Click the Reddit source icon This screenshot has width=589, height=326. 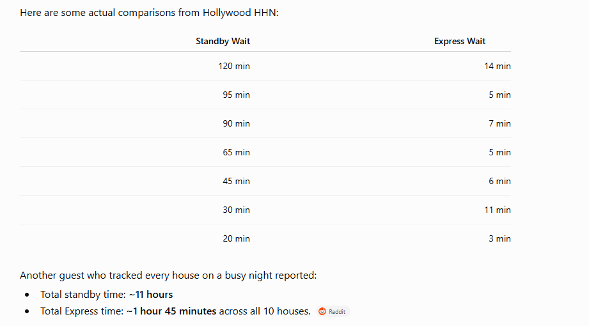322,311
